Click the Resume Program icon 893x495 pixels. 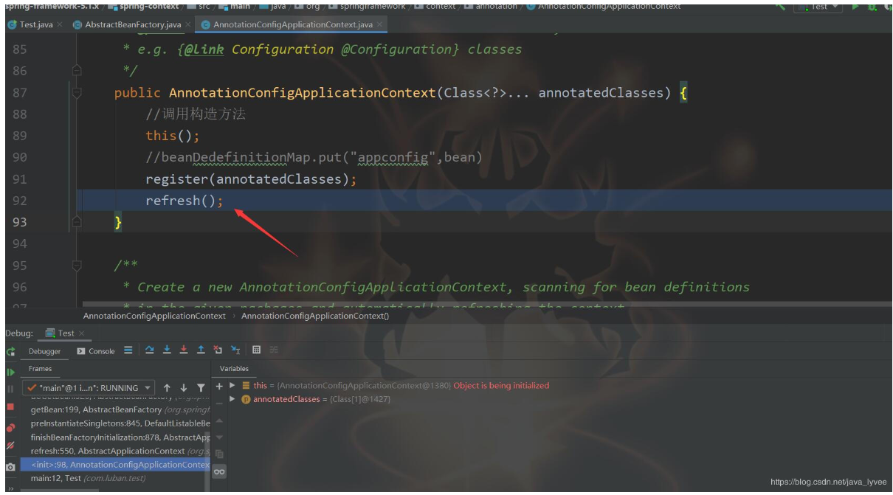[x=10, y=372]
